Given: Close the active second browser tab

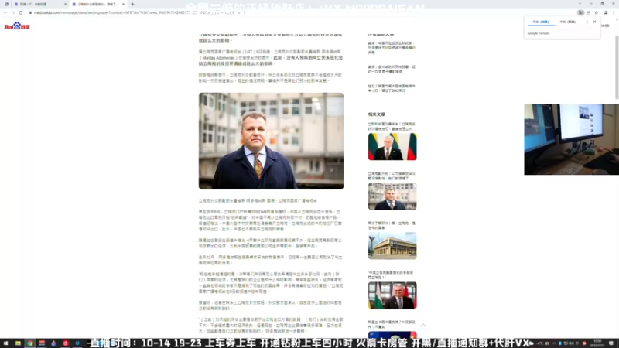Looking at the screenshot, I should (x=123, y=4).
